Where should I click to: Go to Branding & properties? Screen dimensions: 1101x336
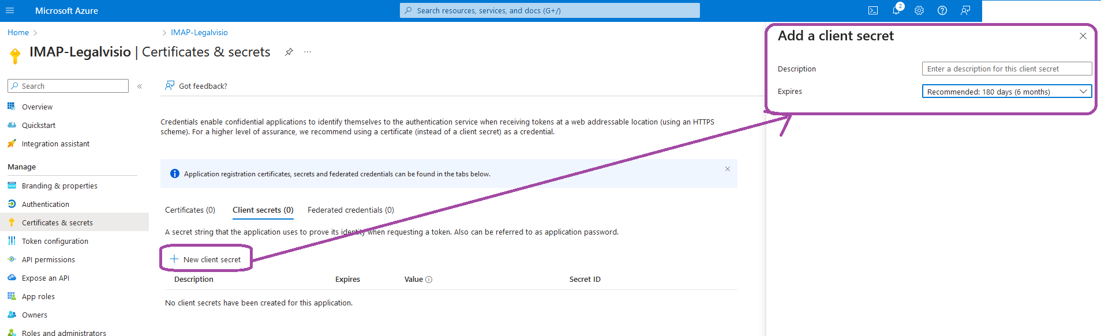59,186
